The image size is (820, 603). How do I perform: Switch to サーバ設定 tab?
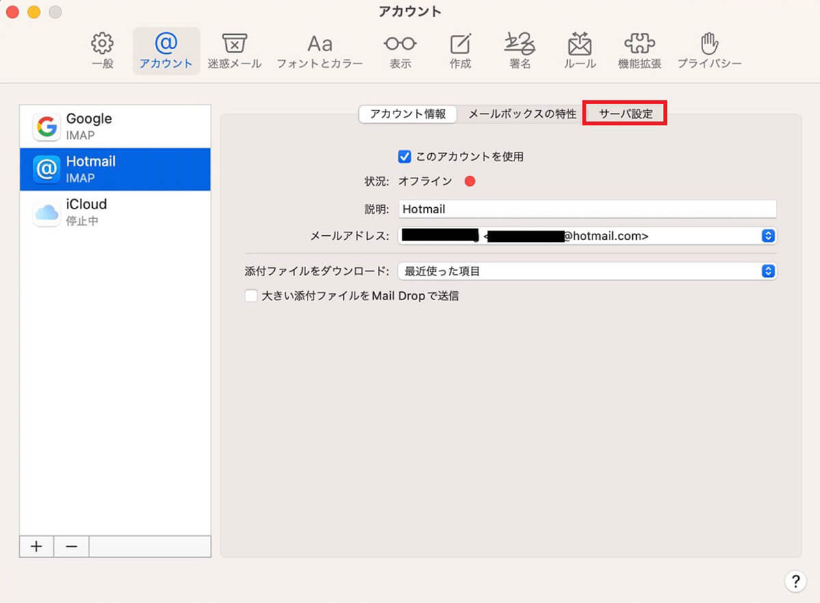click(625, 114)
